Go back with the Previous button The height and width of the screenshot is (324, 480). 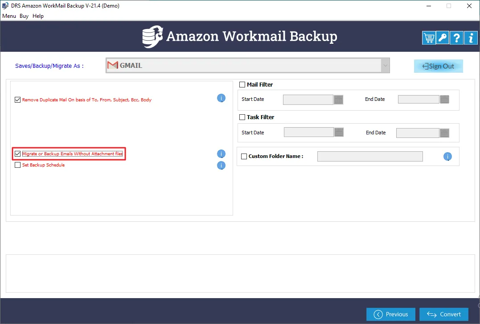[391, 314]
